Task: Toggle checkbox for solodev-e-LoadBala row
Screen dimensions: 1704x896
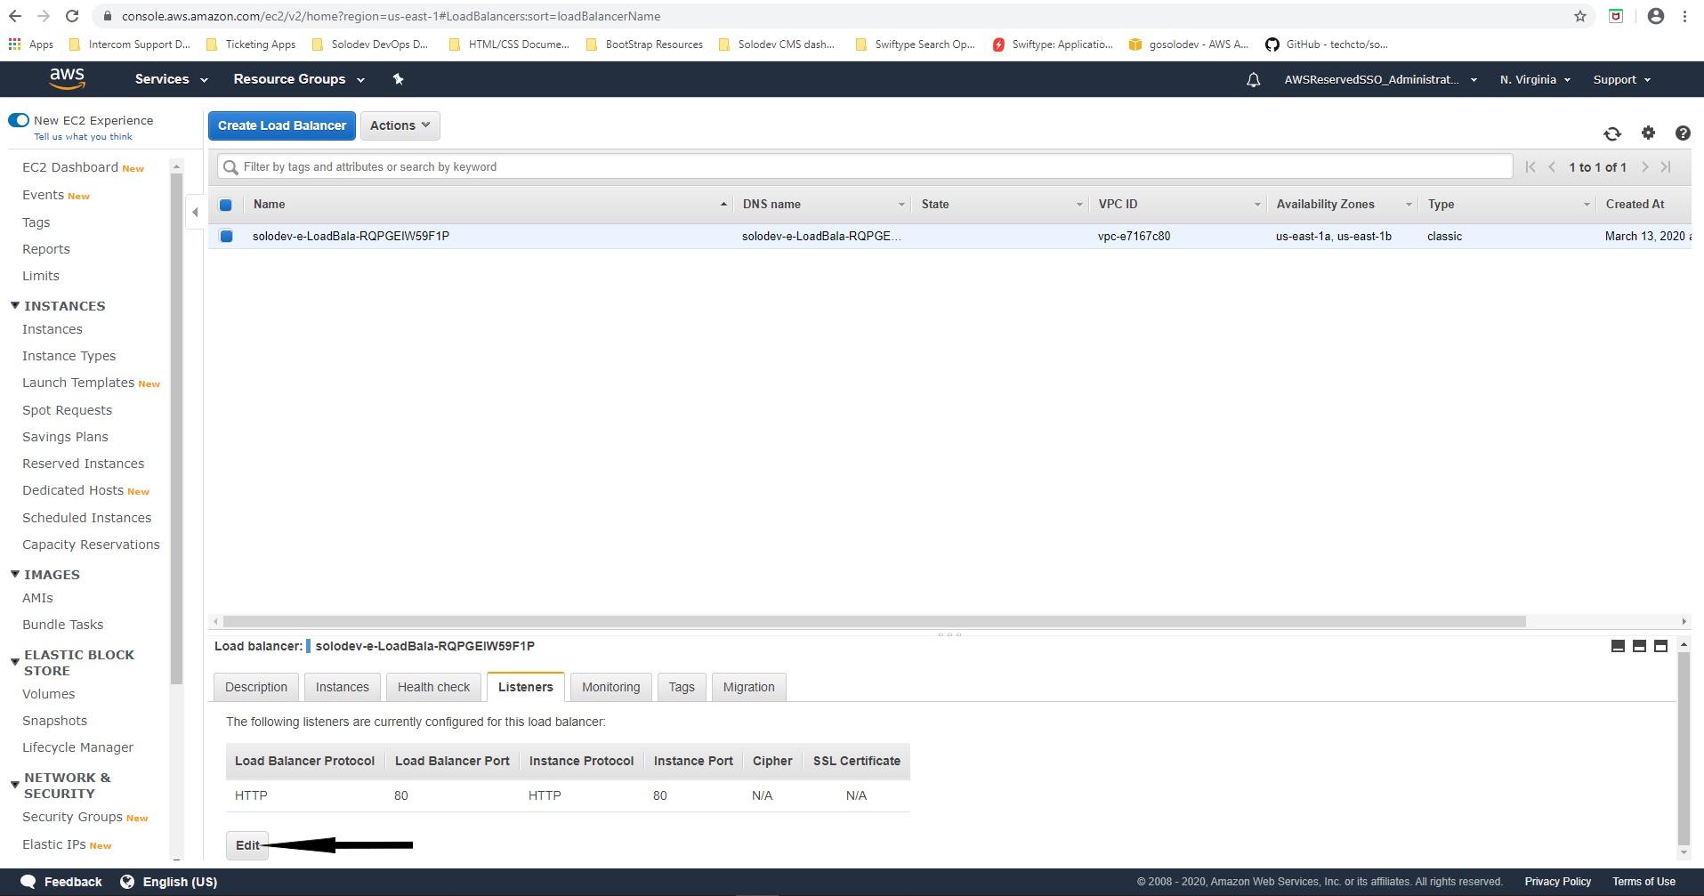Action: coord(226,236)
